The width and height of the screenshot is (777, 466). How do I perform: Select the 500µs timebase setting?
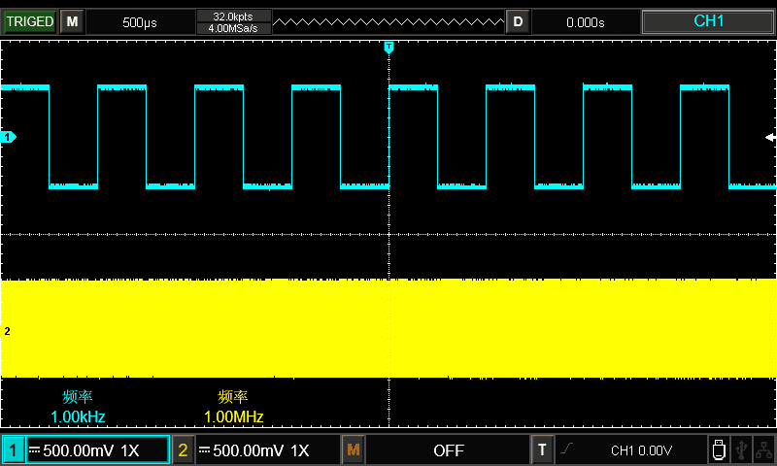click(140, 21)
